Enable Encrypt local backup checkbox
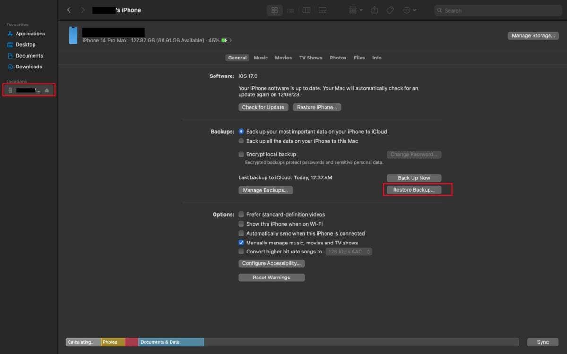This screenshot has height=354, width=567. click(241, 154)
